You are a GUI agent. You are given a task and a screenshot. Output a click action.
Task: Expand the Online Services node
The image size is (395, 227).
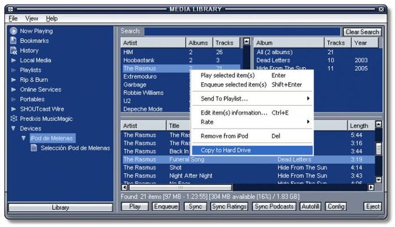click(x=13, y=89)
